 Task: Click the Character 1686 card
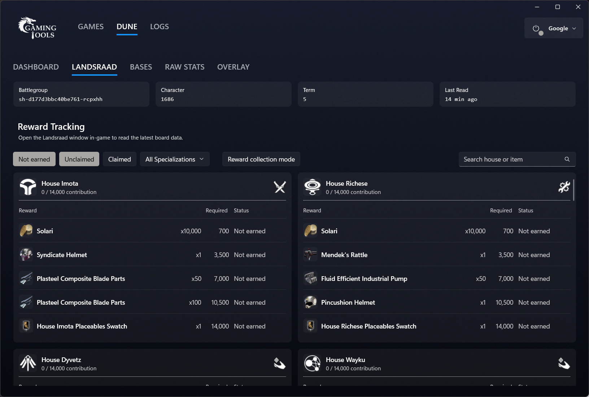[x=223, y=94]
